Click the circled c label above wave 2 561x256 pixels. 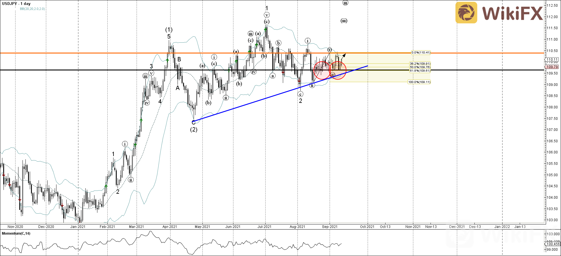(x=300, y=94)
